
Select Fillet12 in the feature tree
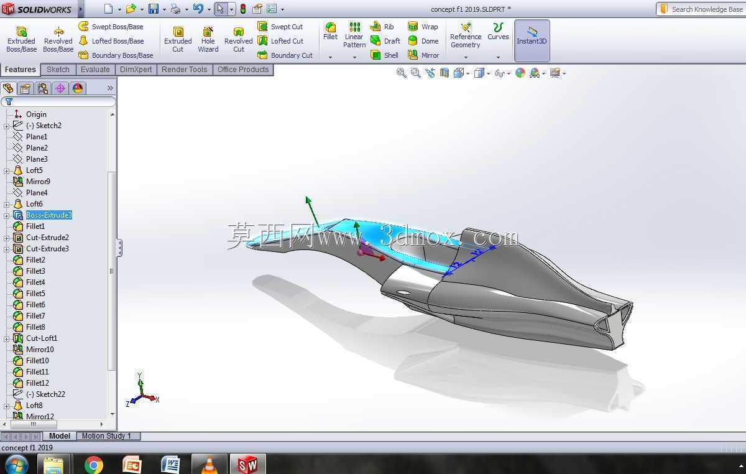(37, 383)
